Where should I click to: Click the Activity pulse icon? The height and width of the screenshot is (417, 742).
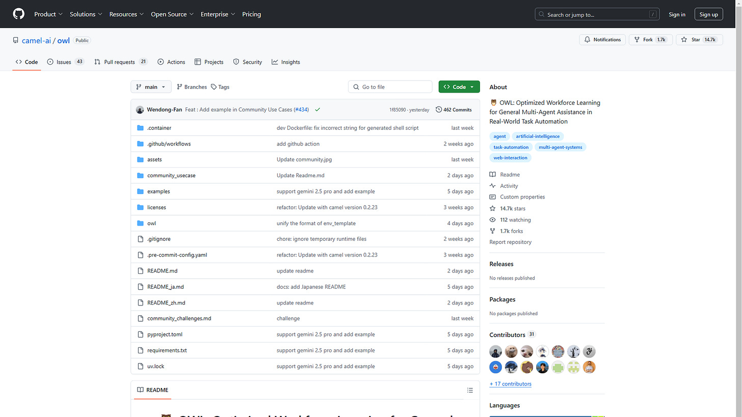pyautogui.click(x=493, y=186)
